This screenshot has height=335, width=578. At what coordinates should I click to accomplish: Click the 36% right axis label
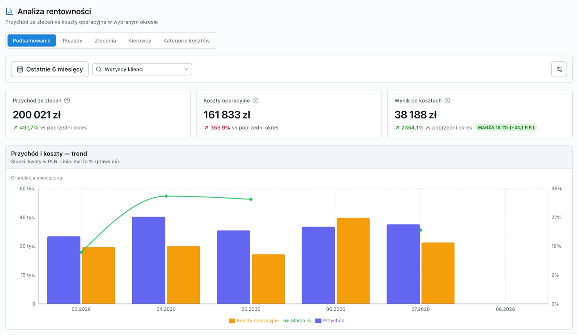coord(557,189)
